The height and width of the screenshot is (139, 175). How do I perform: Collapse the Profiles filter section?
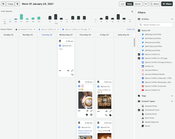point(172,19)
